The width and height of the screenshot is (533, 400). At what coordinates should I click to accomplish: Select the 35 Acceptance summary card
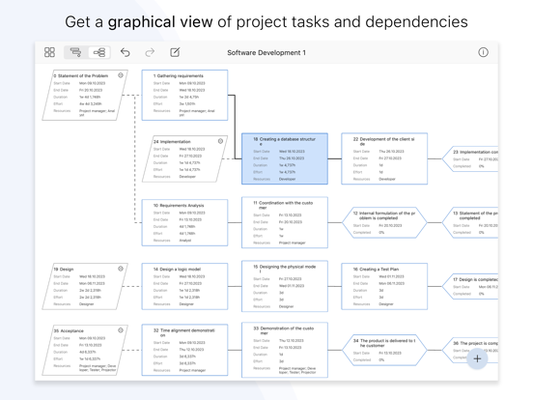[x=85, y=350]
